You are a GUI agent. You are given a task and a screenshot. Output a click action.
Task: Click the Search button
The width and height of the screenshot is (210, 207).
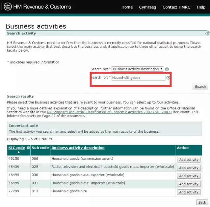point(200,87)
